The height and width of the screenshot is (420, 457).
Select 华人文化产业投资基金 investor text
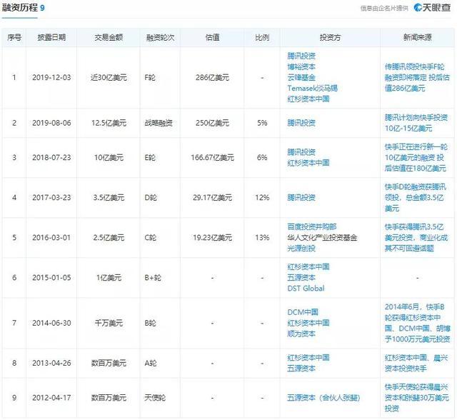[322, 238]
